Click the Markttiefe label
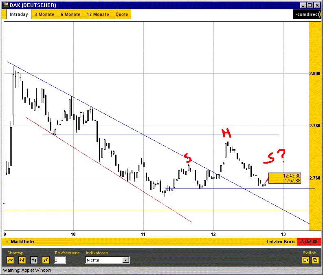The image size is (323, 275). (22, 242)
